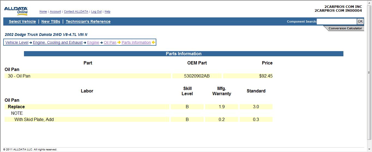The width and height of the screenshot is (372, 152).
Task: Click the OEM part number 53020902AB
Action: point(197,76)
